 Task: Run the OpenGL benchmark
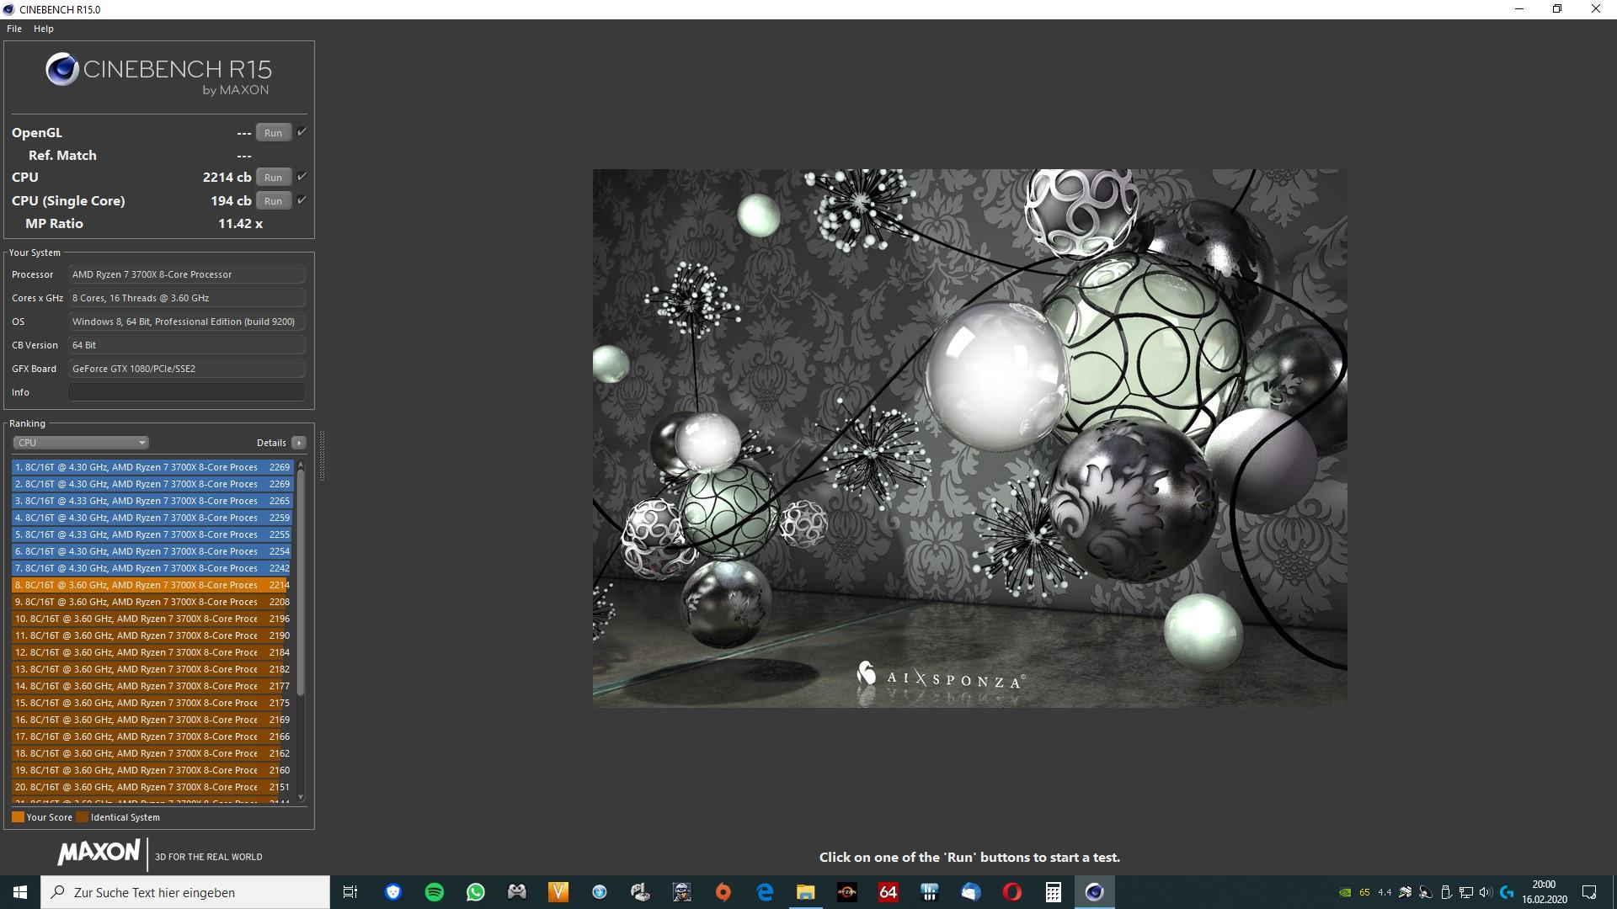pos(274,133)
